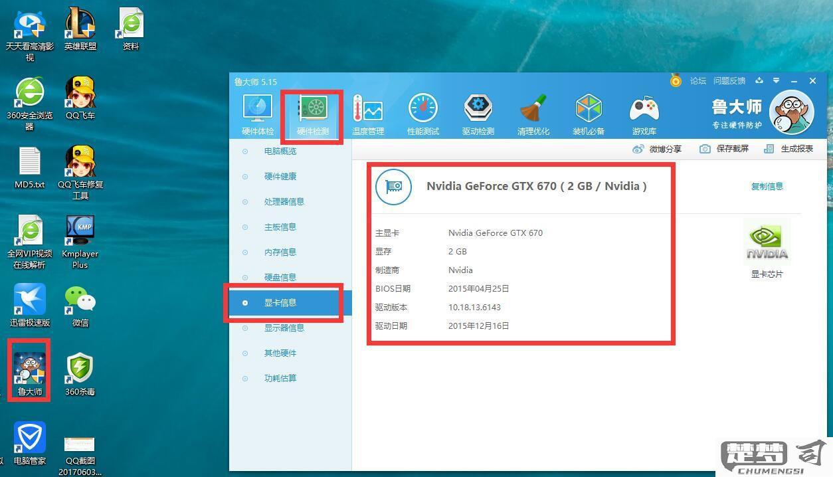Image resolution: width=833 pixels, height=477 pixels.
Task: Open 论坛 forum link
Action: pyautogui.click(x=698, y=81)
